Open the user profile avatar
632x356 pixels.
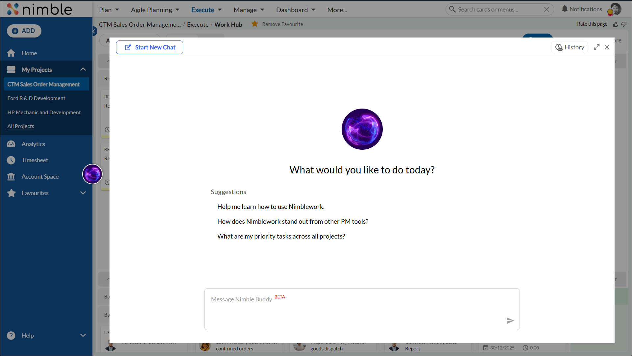[x=615, y=9]
